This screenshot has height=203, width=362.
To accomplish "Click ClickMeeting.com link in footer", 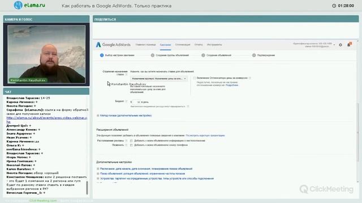I will 43,201.
